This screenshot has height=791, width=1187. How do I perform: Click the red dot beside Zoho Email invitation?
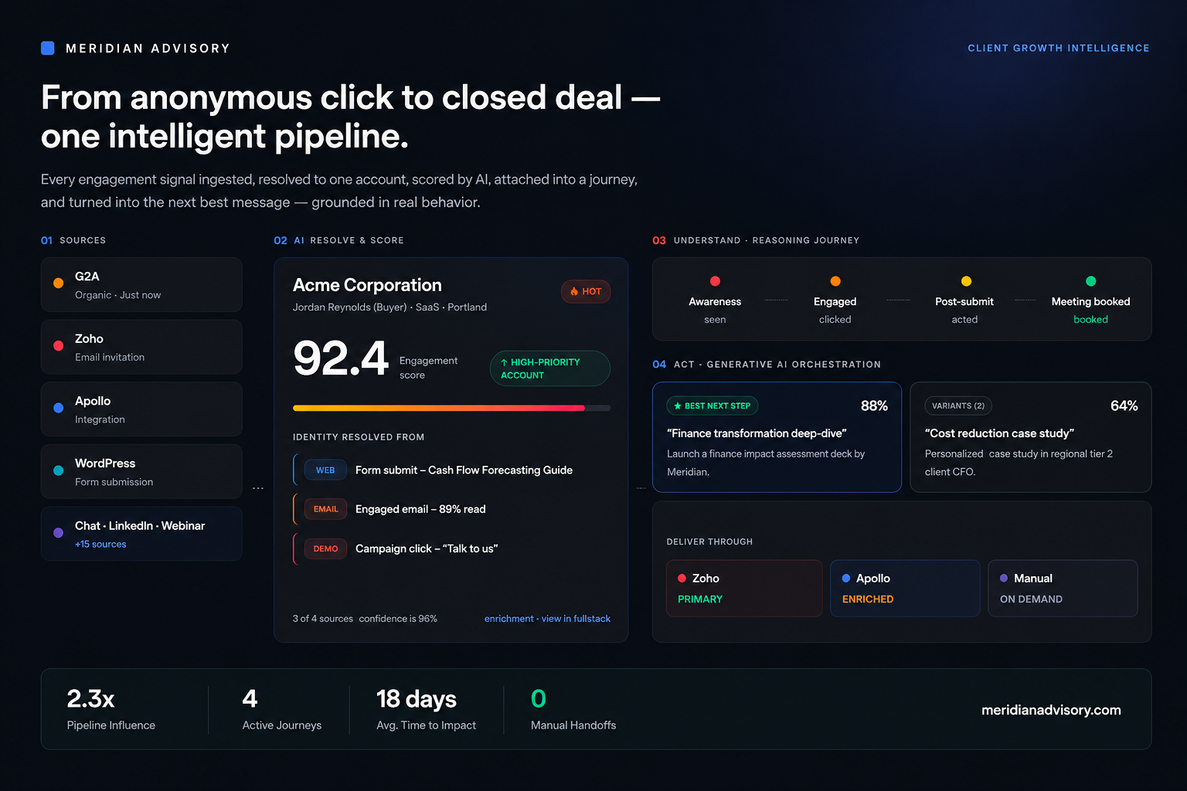point(58,345)
